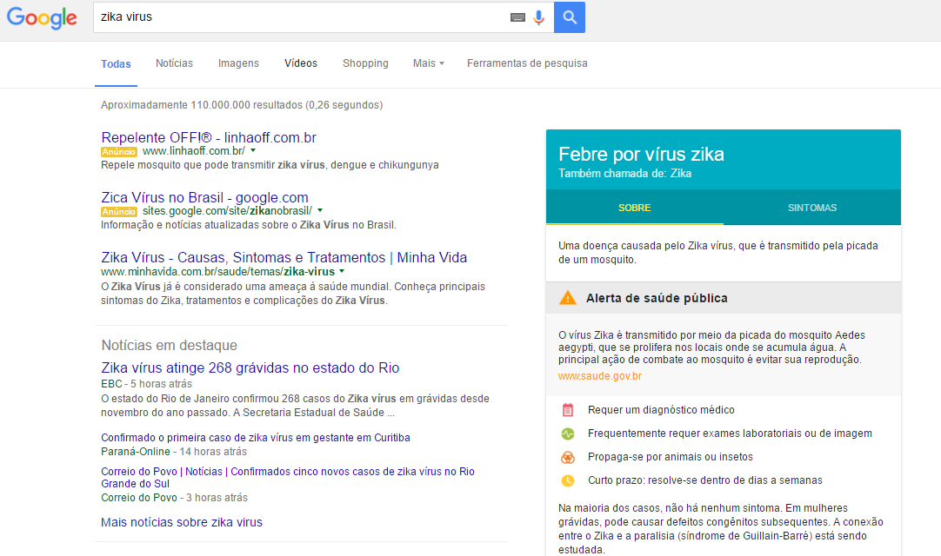Click Propaga-se por animais ou insetos text

point(671,457)
